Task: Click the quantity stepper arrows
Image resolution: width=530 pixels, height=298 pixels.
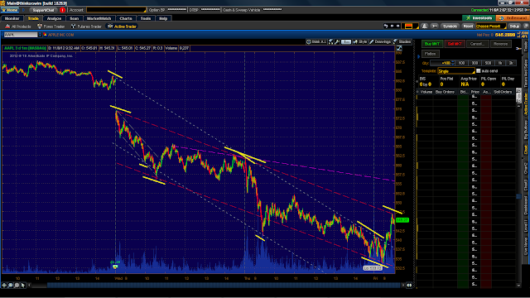Action: tap(453, 63)
